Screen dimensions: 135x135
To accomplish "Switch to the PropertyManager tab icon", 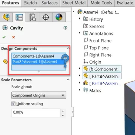I will tap(19, 17).
